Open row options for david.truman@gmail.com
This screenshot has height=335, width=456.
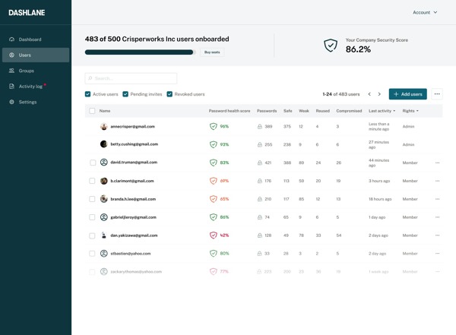coord(437,163)
